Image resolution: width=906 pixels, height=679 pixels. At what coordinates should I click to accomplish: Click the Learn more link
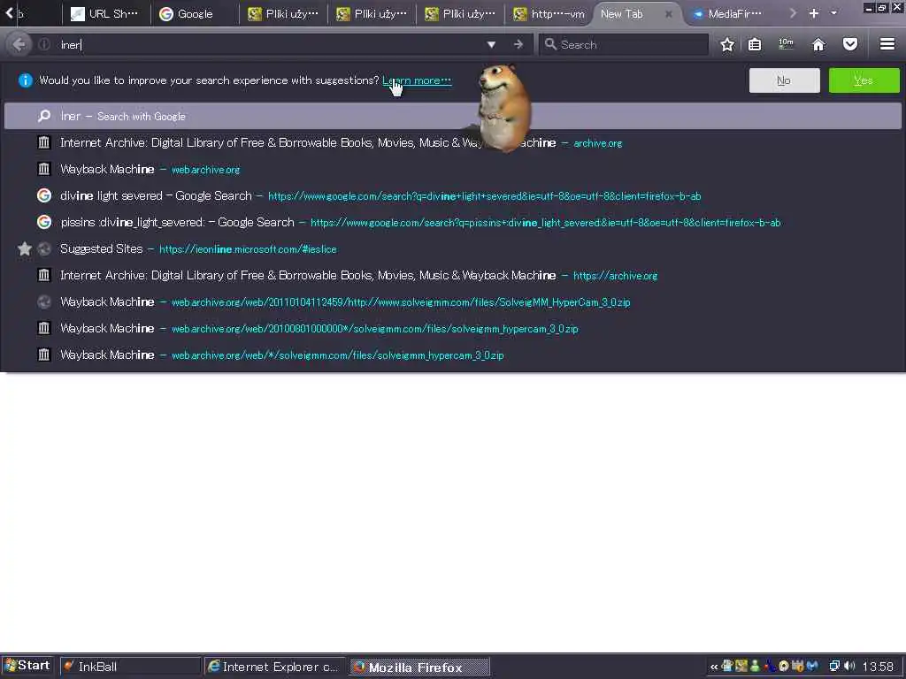click(x=417, y=80)
